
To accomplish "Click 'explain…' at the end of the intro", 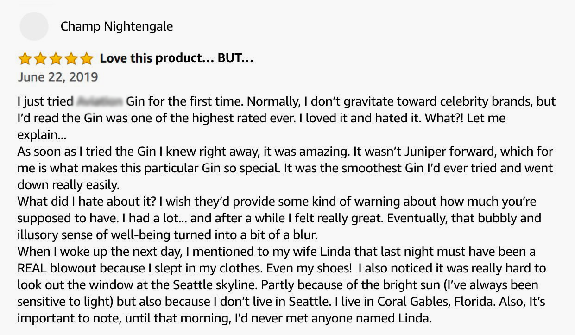I will [42, 135].
